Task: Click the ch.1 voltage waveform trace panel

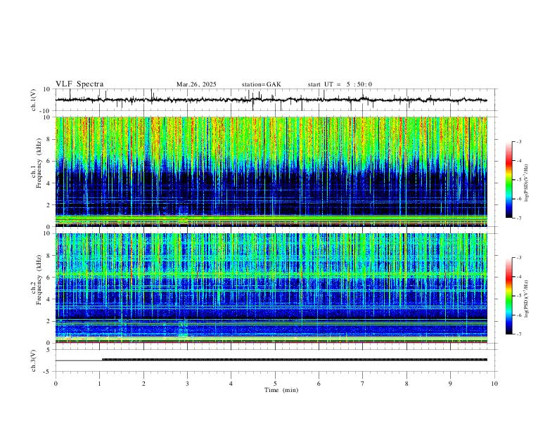Action: [x=276, y=100]
